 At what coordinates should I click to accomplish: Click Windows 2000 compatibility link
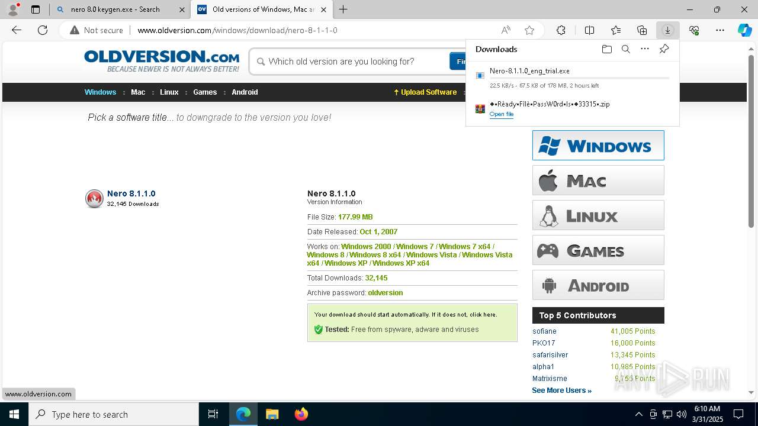point(366,247)
